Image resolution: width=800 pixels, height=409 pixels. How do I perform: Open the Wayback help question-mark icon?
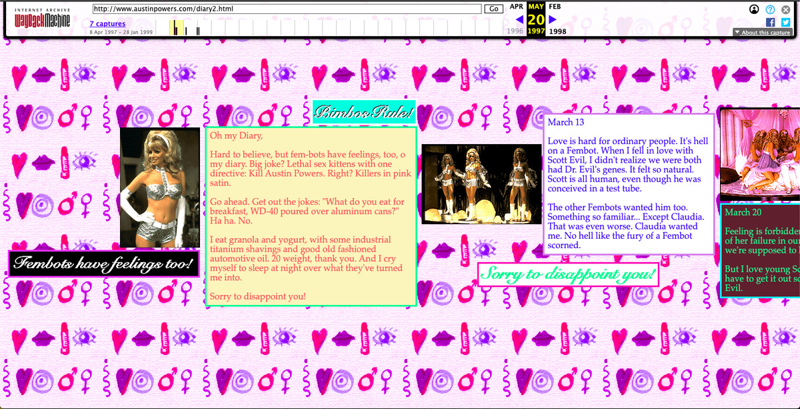(x=770, y=9)
